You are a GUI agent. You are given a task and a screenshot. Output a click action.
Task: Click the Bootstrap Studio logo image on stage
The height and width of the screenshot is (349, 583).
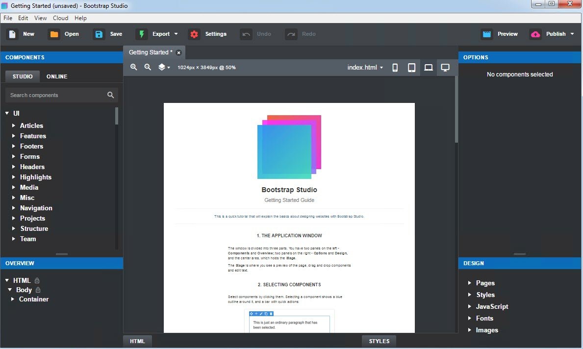pyautogui.click(x=289, y=147)
